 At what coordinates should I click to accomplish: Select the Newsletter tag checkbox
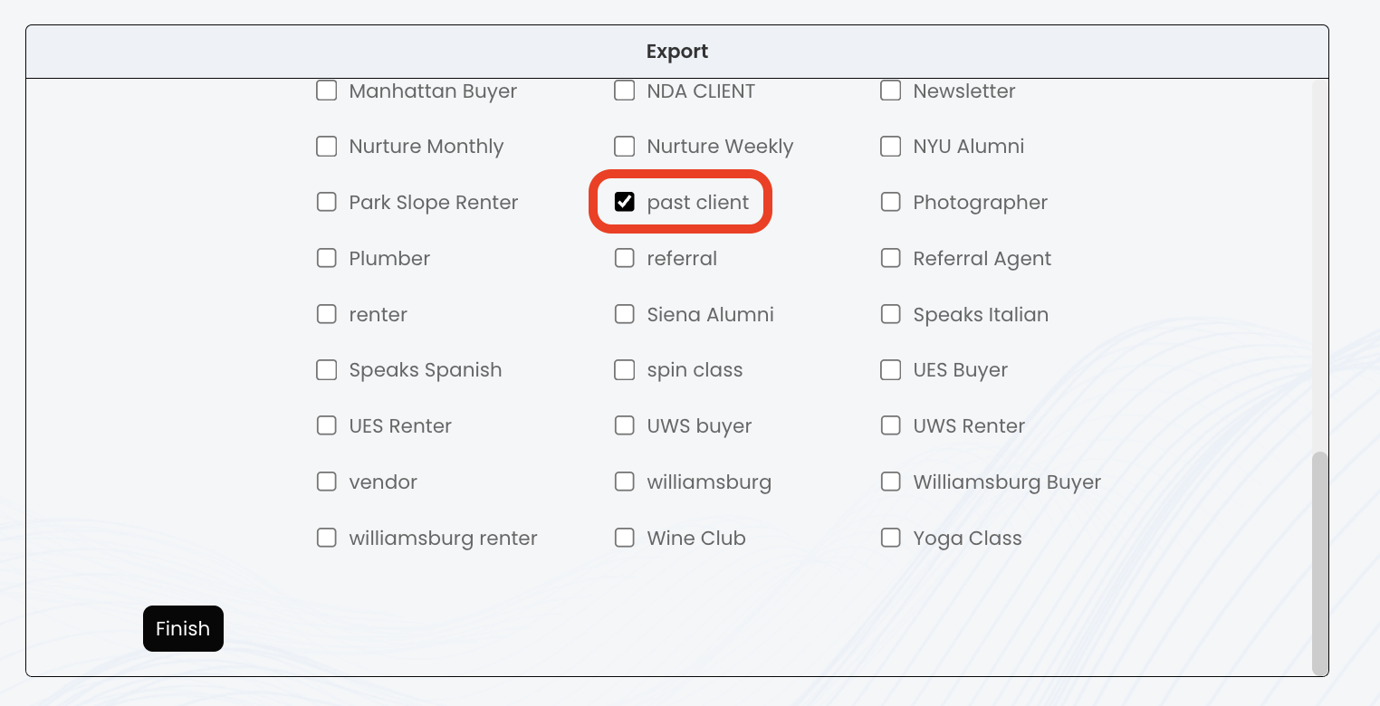coord(891,91)
